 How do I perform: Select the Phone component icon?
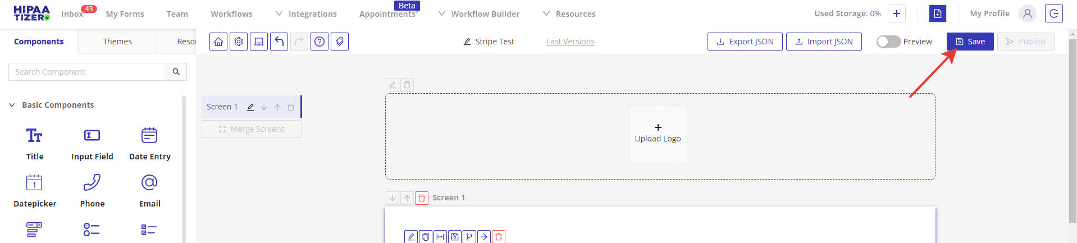pos(92,182)
